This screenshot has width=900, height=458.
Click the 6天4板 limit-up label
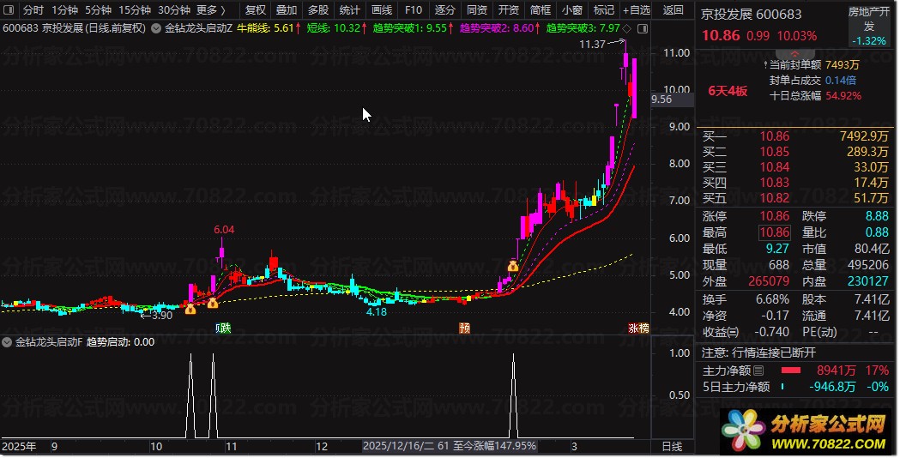click(x=728, y=91)
